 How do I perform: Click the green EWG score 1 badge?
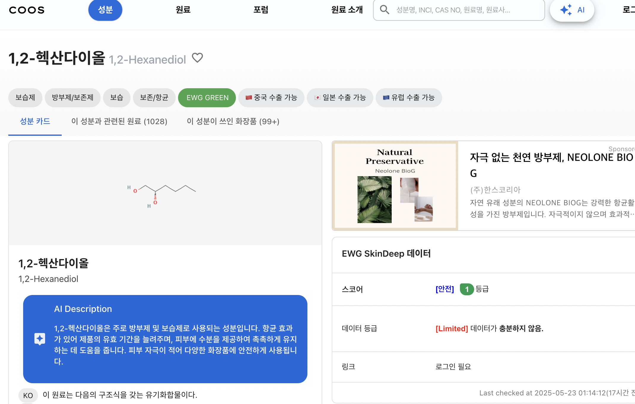[x=466, y=289]
